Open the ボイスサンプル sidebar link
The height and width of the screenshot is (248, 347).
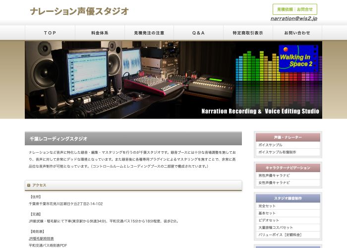(288, 145)
